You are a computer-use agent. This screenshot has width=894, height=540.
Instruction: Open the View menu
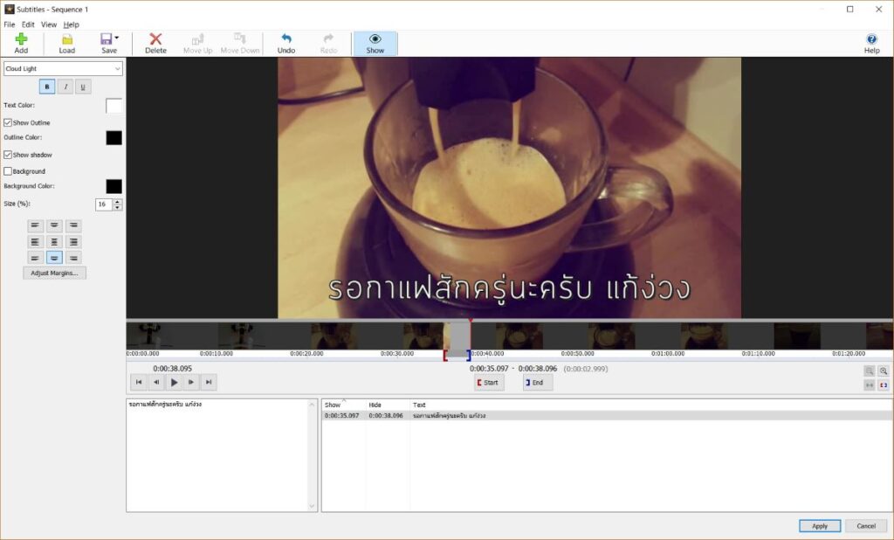[49, 24]
